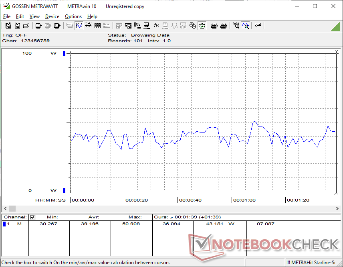Select the channel 1 M row label

pyautogui.click(x=19, y=224)
